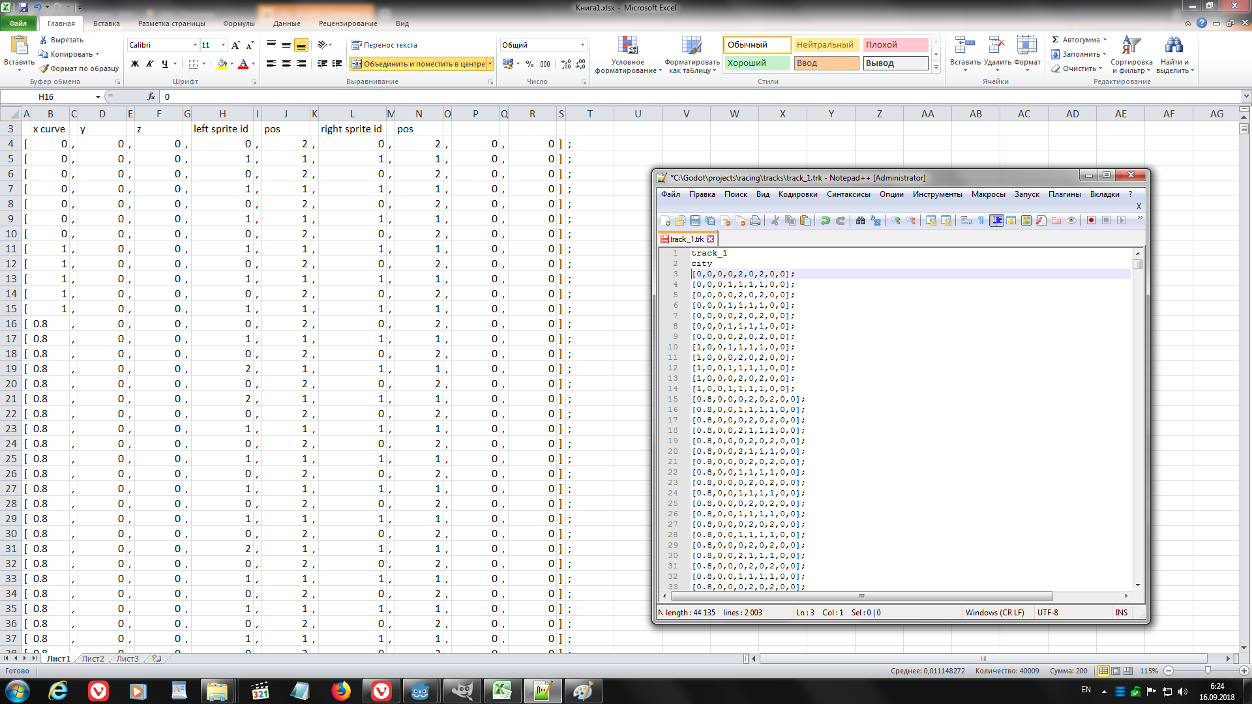Switch to the Формулы ribbon tab

[x=239, y=23]
